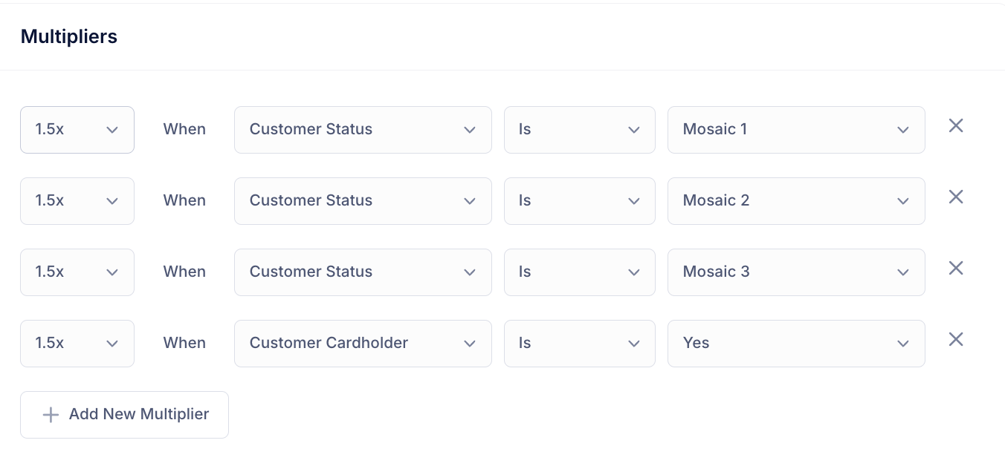Expand Customer Status field for Mosaic 2 row

coord(363,201)
